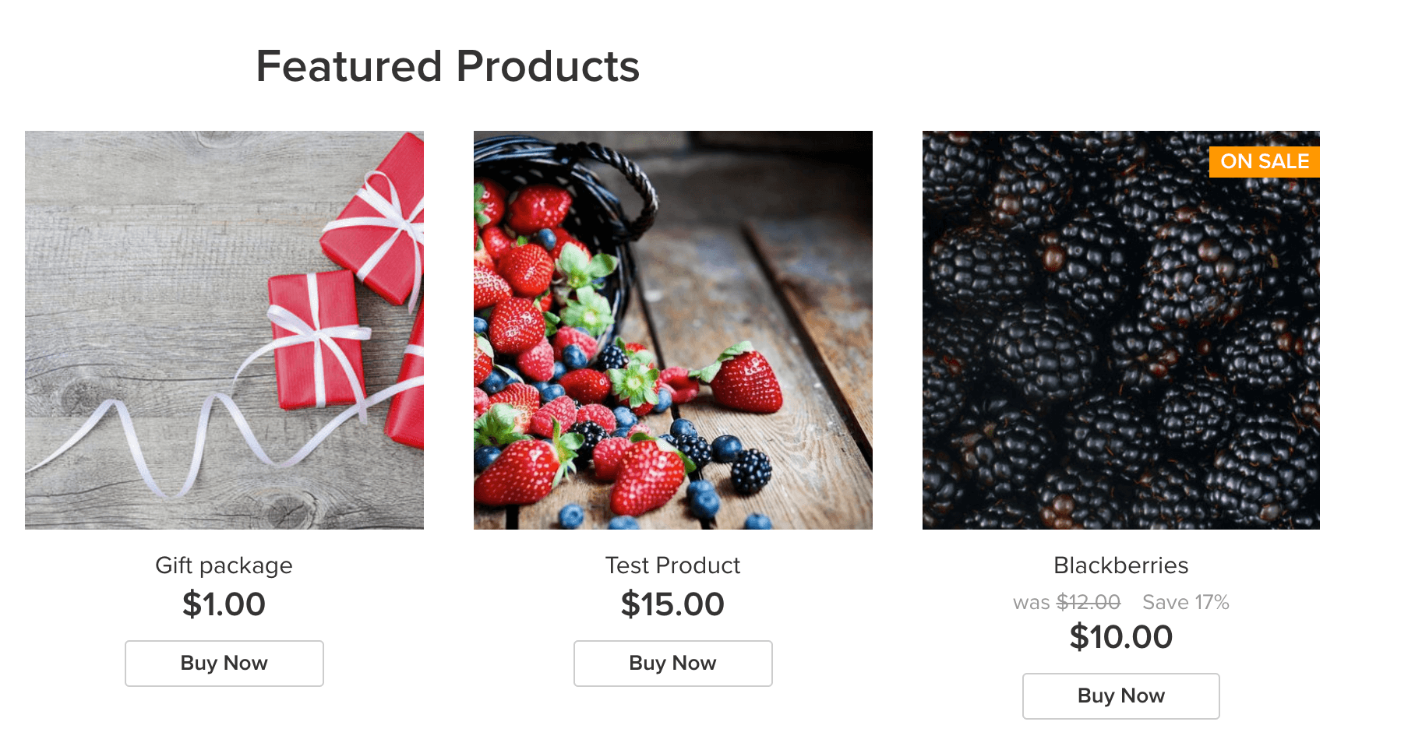The width and height of the screenshot is (1415, 743).
Task: Click the Featured Products heading
Action: click(447, 66)
